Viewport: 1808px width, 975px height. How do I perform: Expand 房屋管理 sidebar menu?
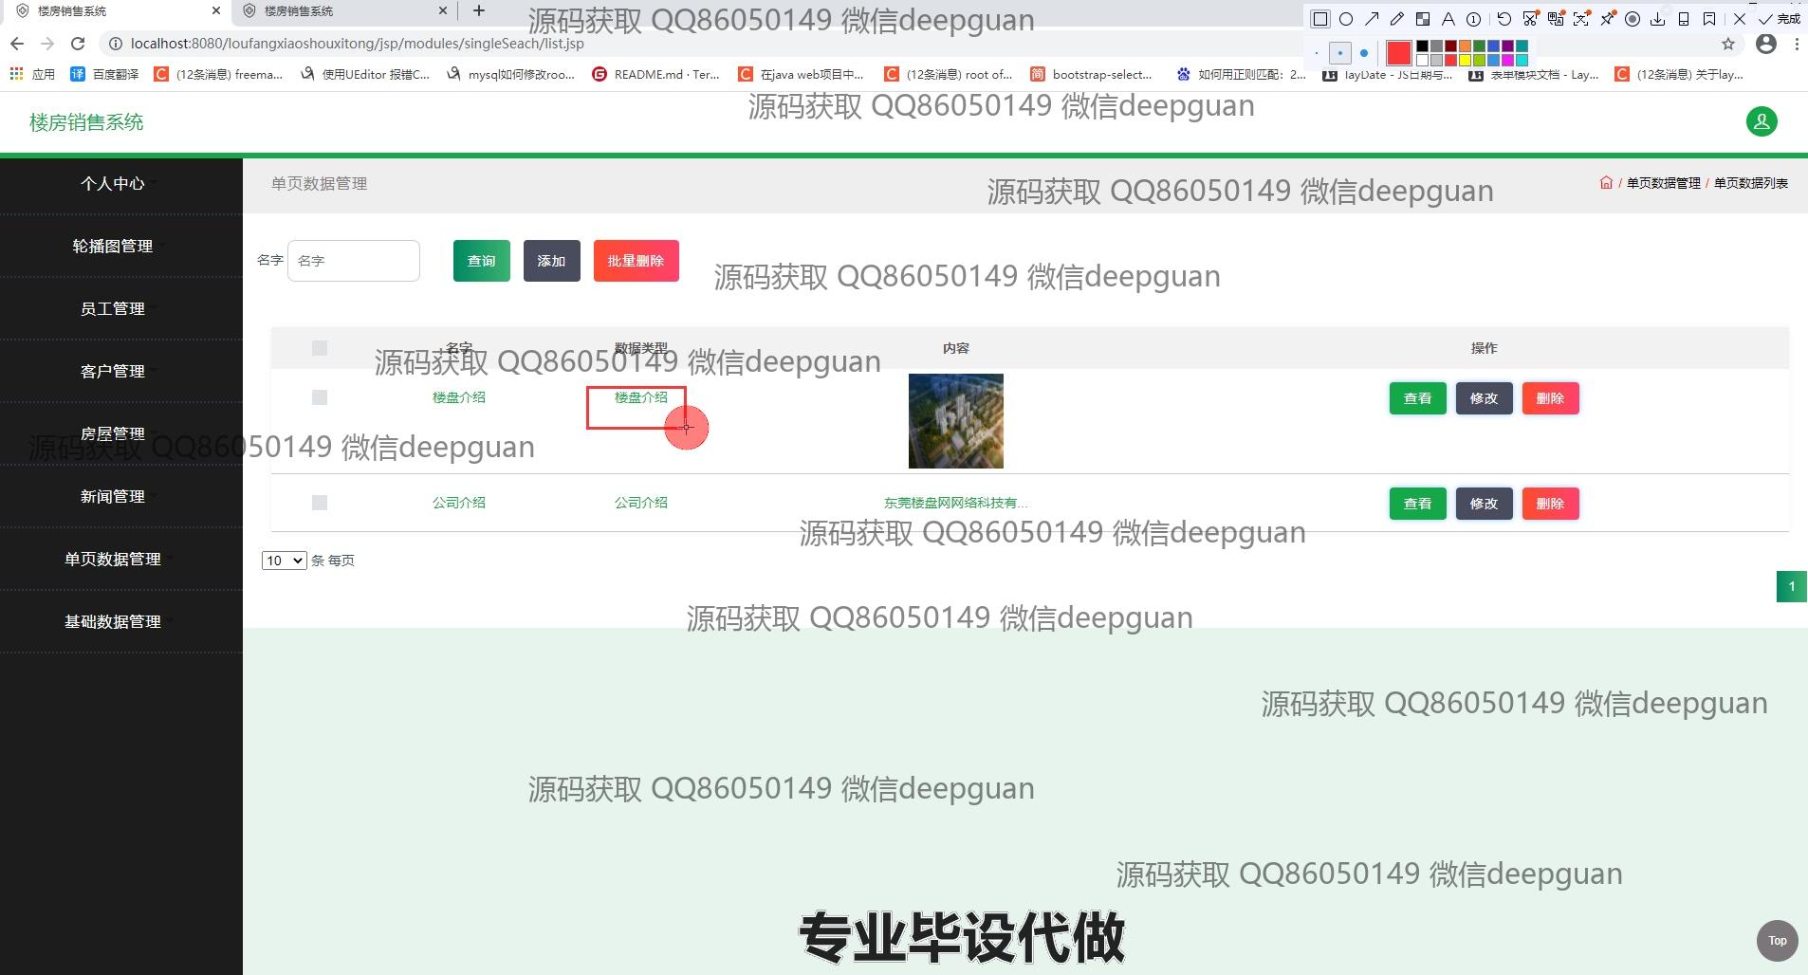coord(113,433)
